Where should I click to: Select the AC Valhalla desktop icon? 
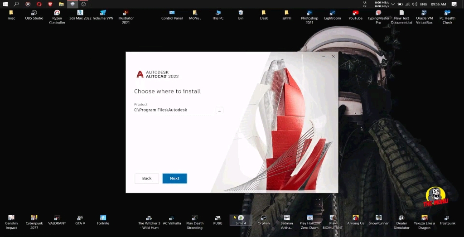pyautogui.click(x=172, y=220)
